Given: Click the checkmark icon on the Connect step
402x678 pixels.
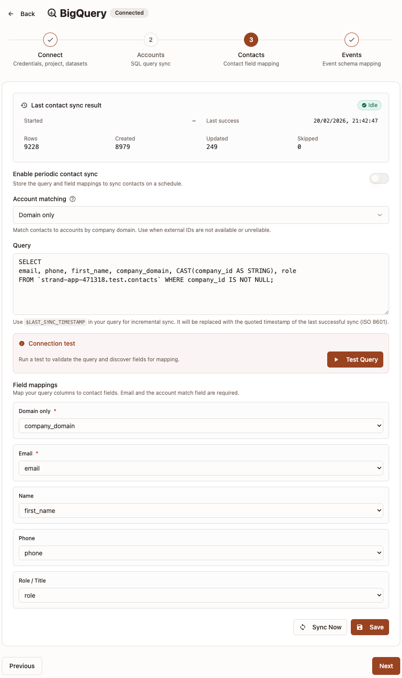Looking at the screenshot, I should [50, 40].
